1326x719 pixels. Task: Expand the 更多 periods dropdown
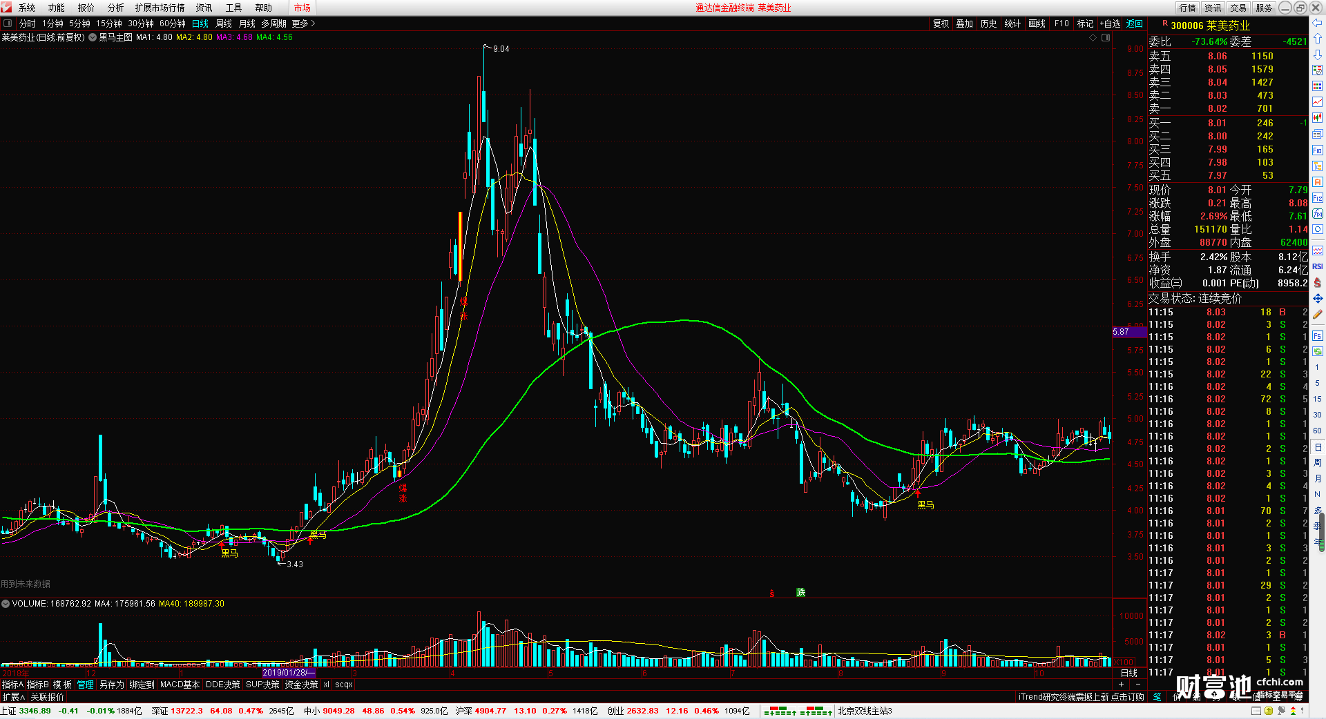pyautogui.click(x=303, y=23)
